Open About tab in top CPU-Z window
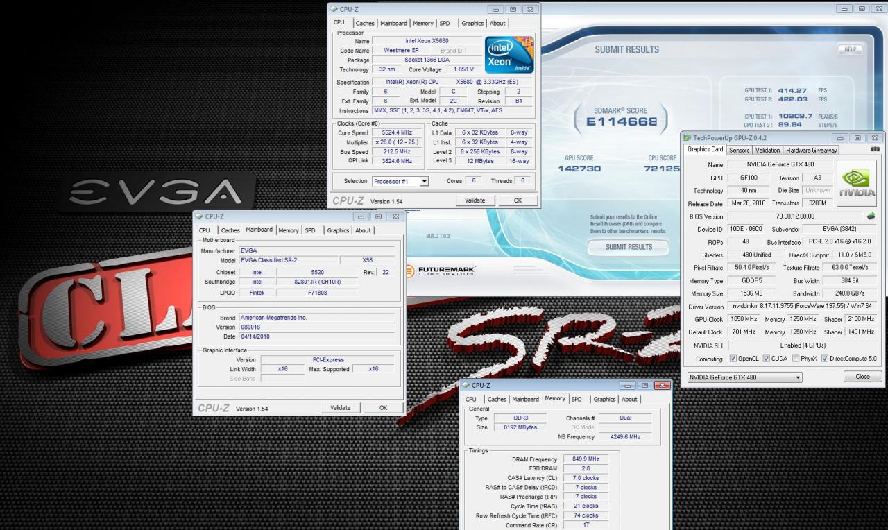 click(497, 23)
